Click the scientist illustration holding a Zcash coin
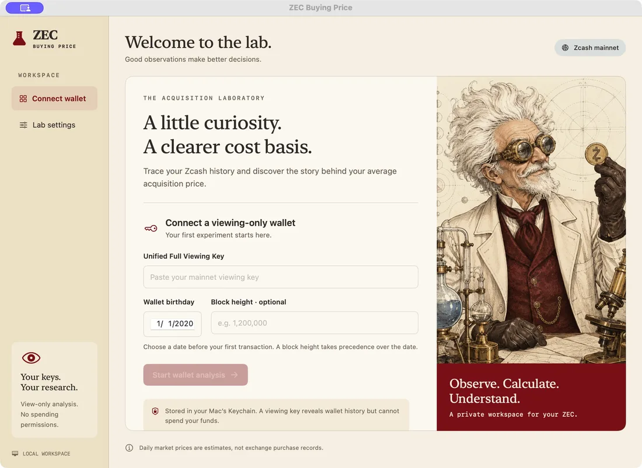The width and height of the screenshot is (642, 468). click(x=531, y=220)
